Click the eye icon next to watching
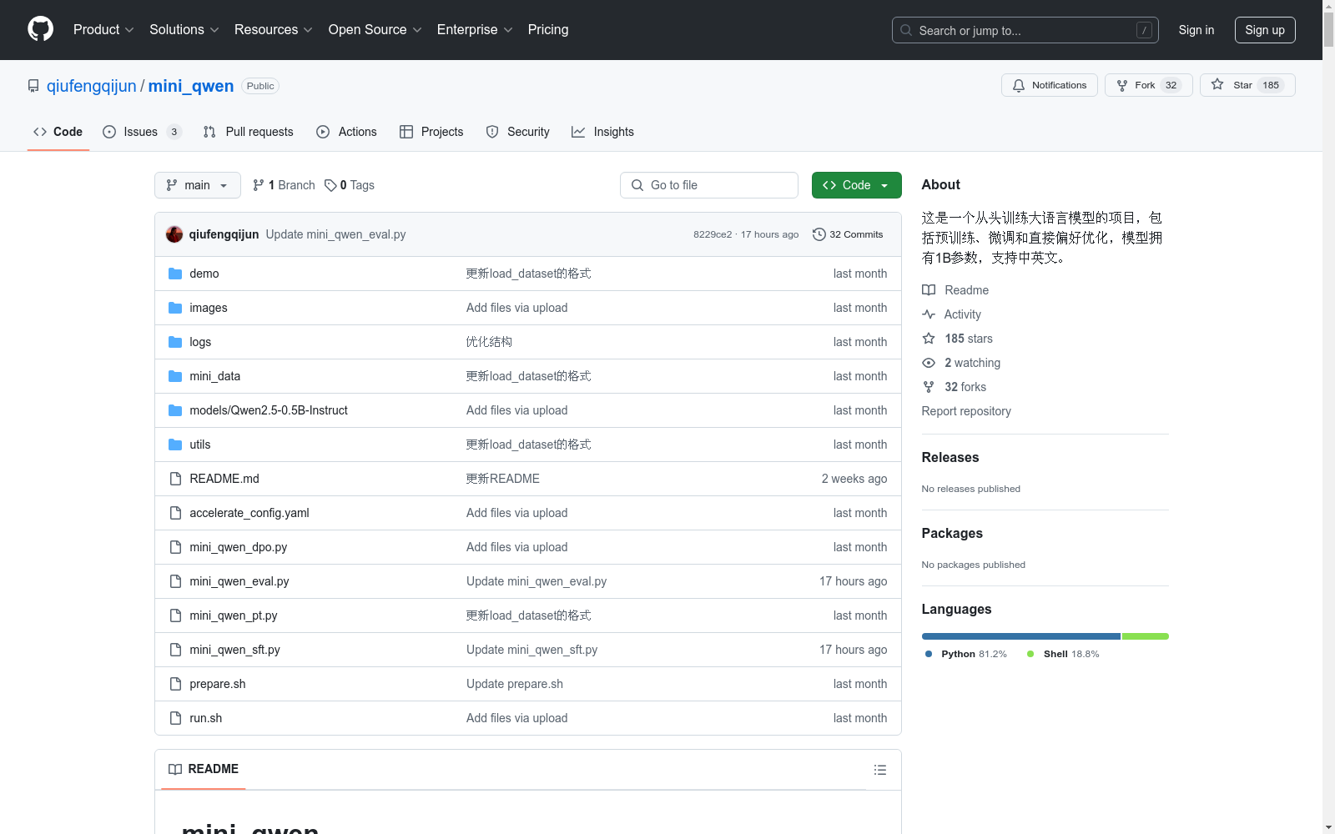This screenshot has width=1335, height=834. (x=929, y=363)
